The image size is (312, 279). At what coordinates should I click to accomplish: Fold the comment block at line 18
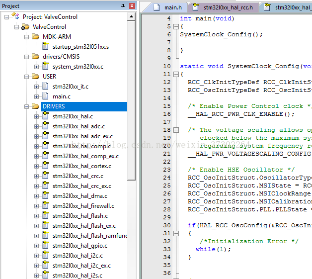pyautogui.click(x=175, y=130)
